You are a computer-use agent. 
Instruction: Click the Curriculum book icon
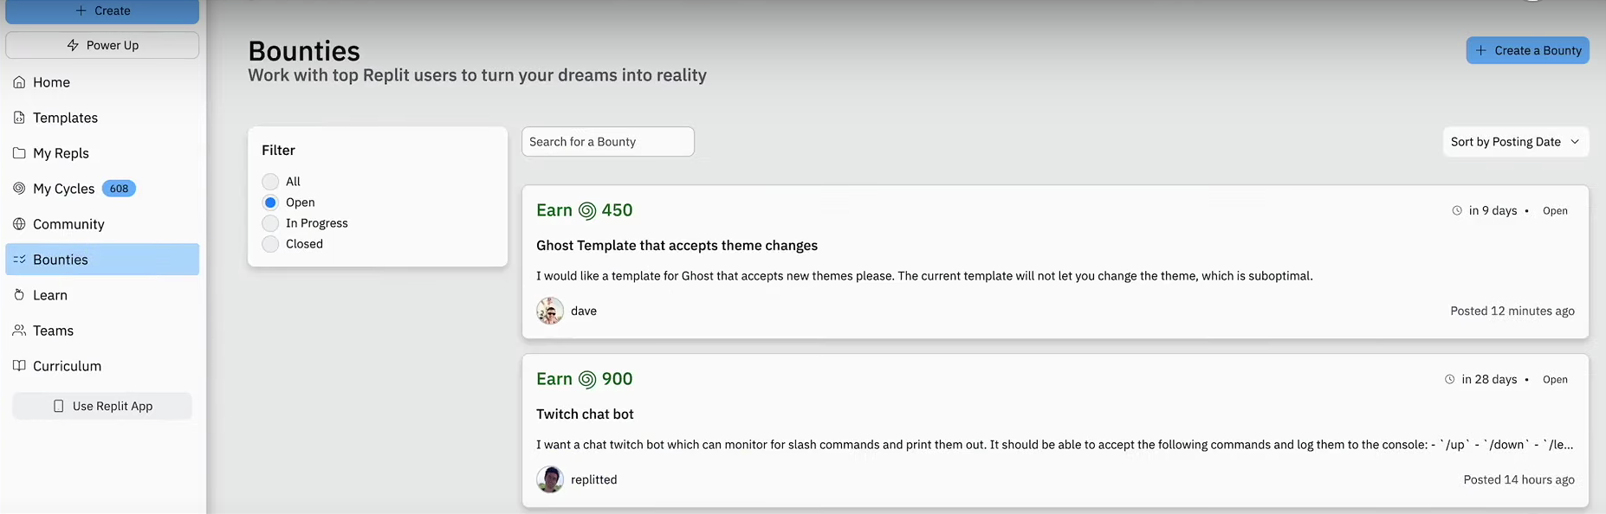click(x=19, y=366)
